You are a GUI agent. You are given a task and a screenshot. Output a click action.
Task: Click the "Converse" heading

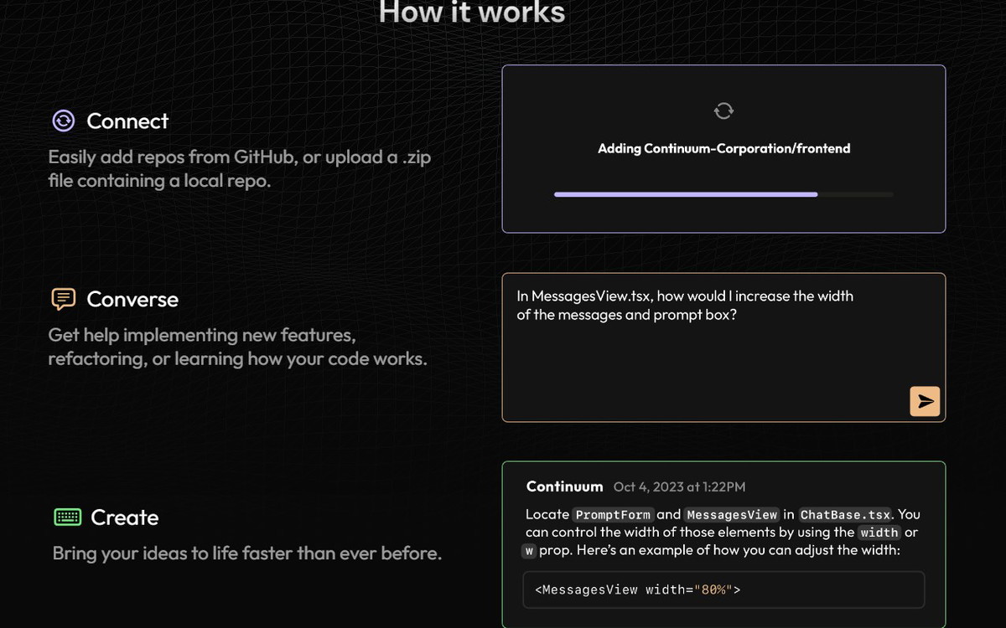[x=132, y=299]
